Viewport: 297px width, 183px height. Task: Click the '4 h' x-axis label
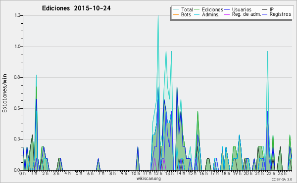pyautogui.click(x=67, y=173)
